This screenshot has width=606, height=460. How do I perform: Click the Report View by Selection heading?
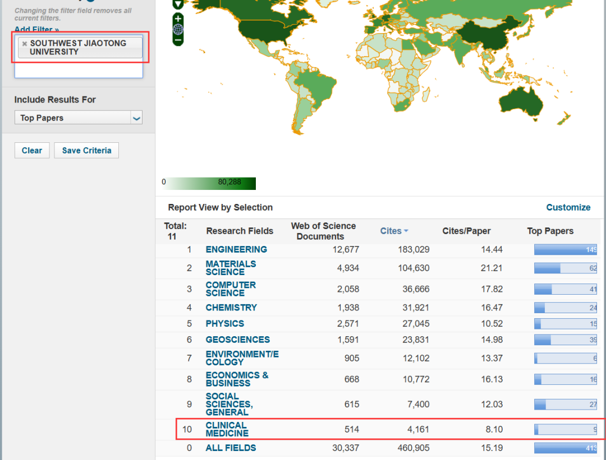[221, 207]
